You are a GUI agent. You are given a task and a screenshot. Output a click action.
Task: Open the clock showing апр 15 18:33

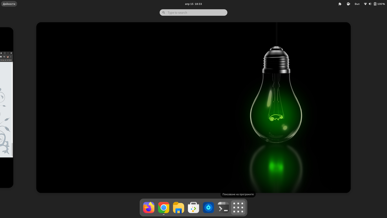pyautogui.click(x=193, y=4)
